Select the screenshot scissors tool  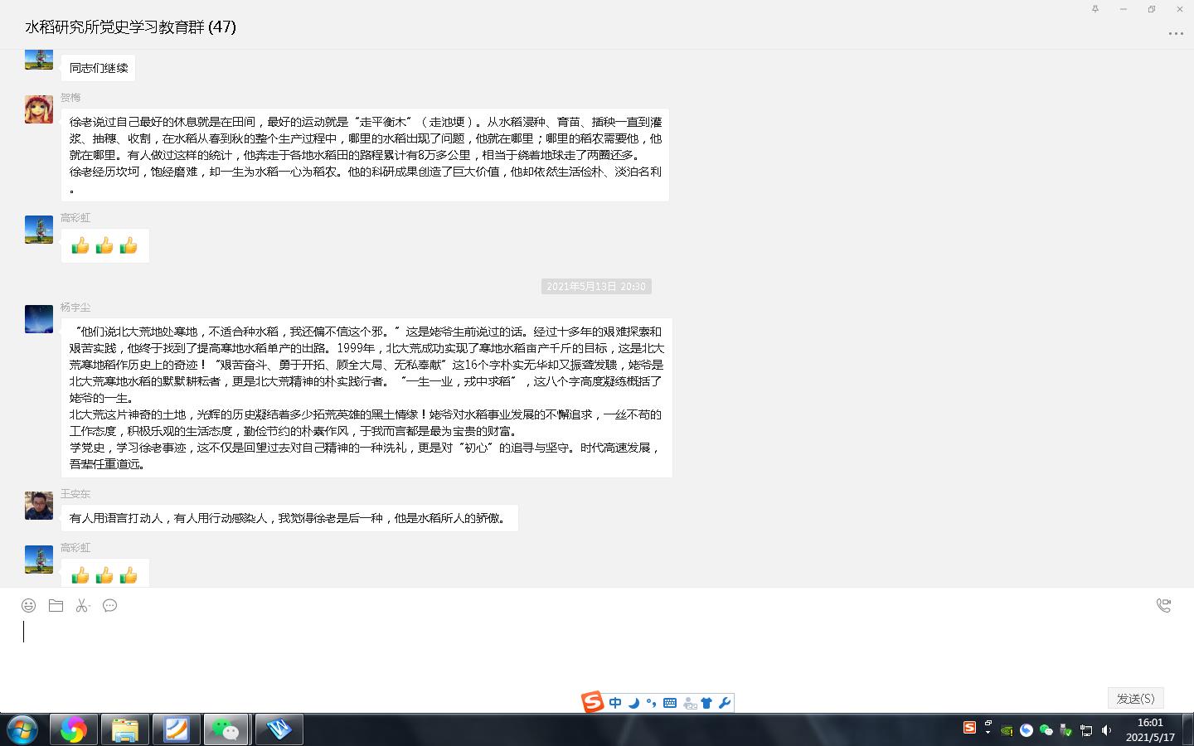point(82,606)
